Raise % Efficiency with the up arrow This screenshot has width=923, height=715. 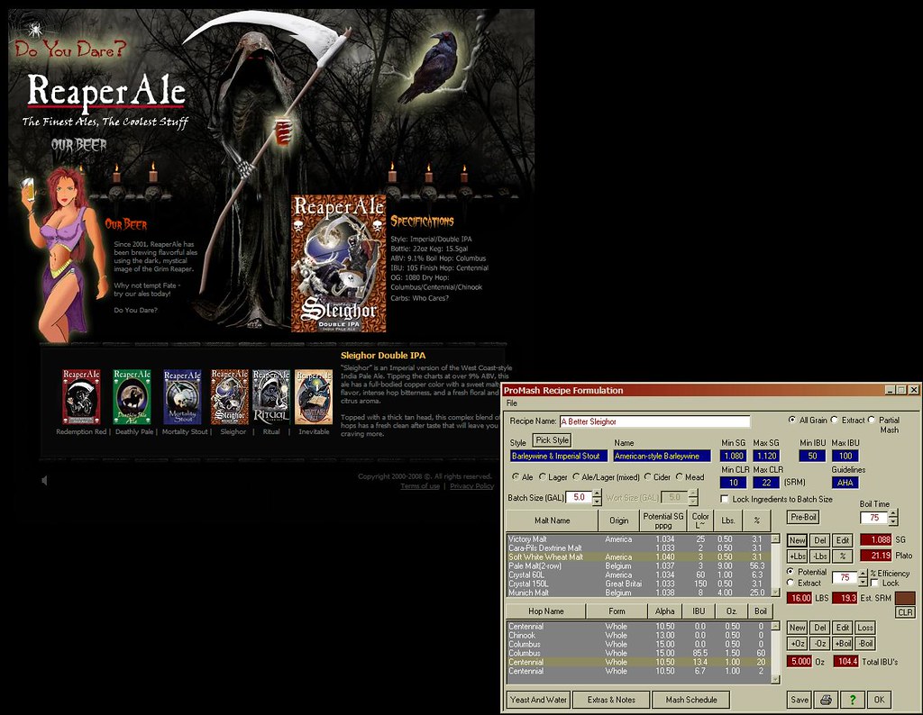[863, 574]
